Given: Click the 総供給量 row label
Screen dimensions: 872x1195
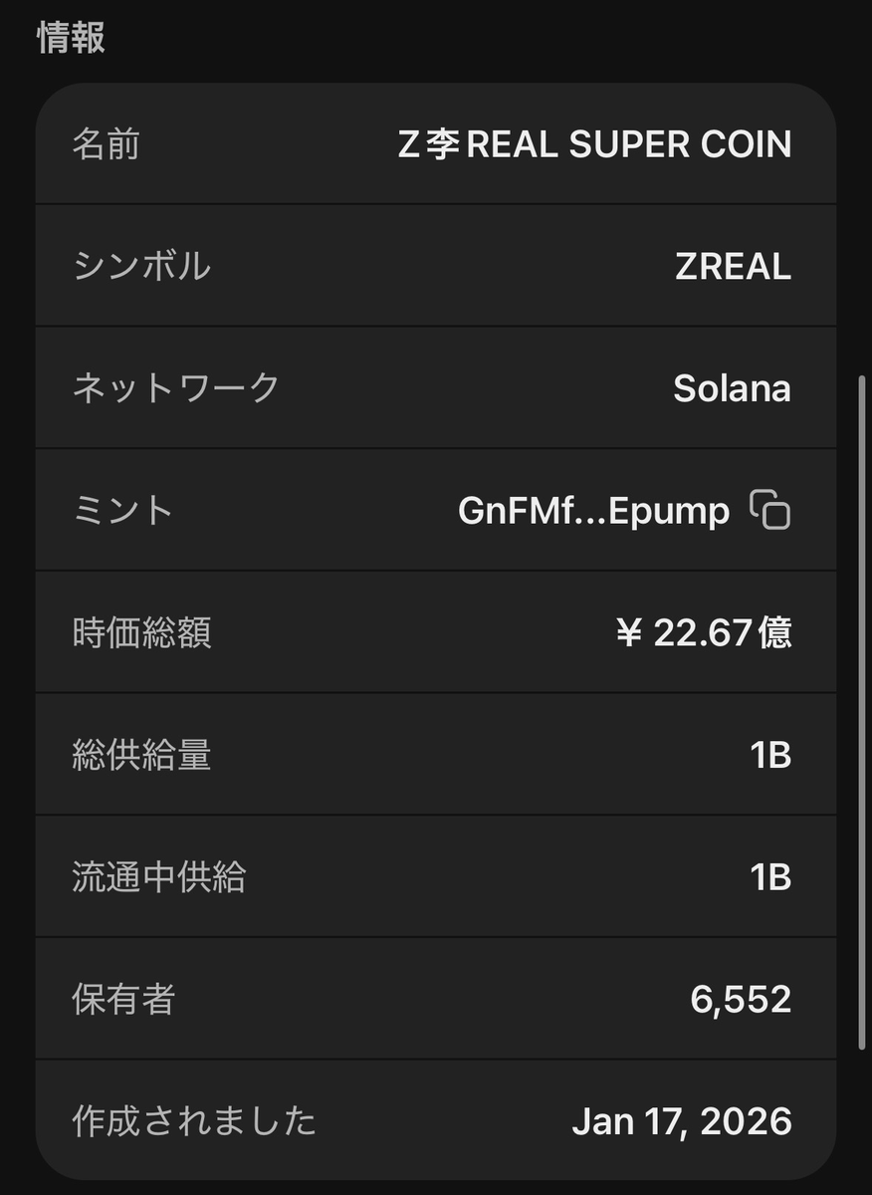Looking at the screenshot, I should pyautogui.click(x=141, y=756).
